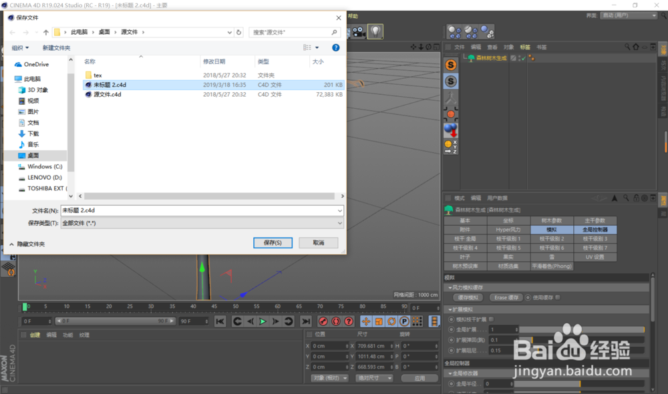The width and height of the screenshot is (668, 394).
Task: Open the 用户数据 menu
Action: pyautogui.click(x=497, y=198)
